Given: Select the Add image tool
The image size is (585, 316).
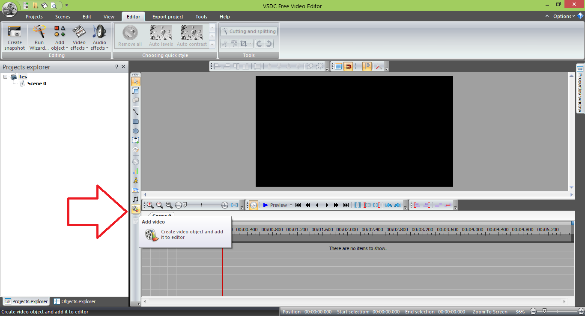Looking at the screenshot, I should 136,190.
